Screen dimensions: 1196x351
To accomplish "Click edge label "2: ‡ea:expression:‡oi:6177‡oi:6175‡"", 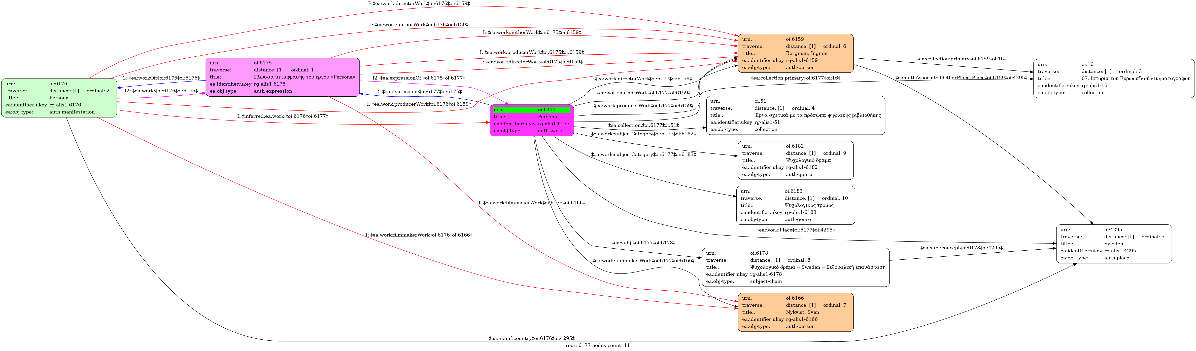I will coord(419,92).
